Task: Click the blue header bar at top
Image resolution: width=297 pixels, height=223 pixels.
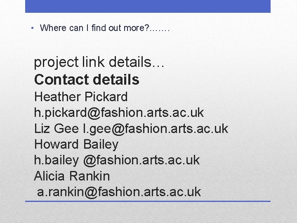Action: pyautogui.click(x=148, y=6)
